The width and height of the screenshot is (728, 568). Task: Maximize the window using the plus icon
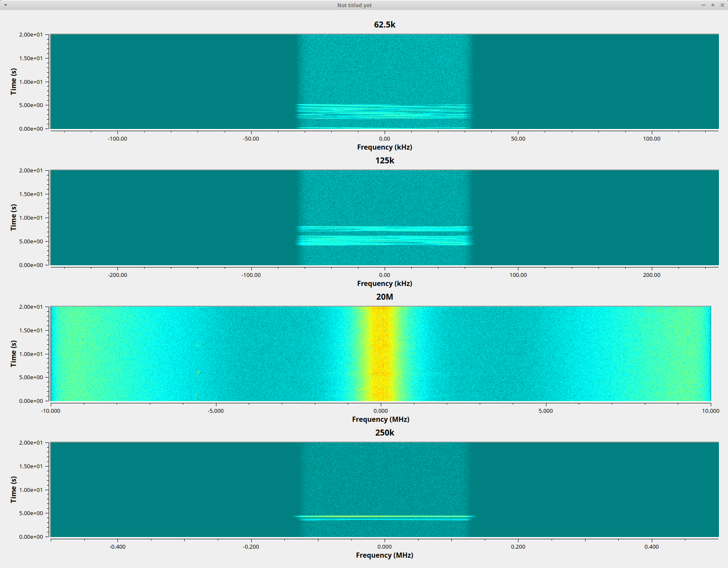[713, 5]
